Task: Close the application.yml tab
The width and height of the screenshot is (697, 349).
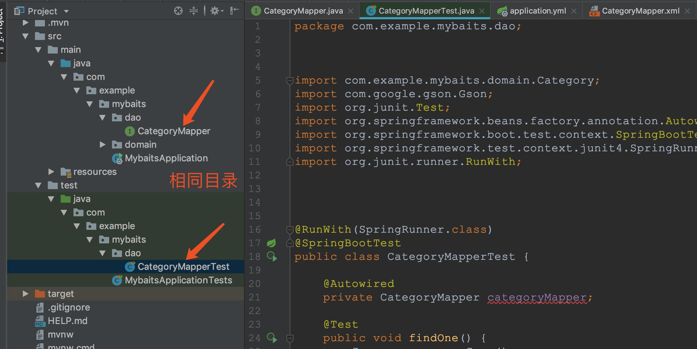Action: (574, 11)
